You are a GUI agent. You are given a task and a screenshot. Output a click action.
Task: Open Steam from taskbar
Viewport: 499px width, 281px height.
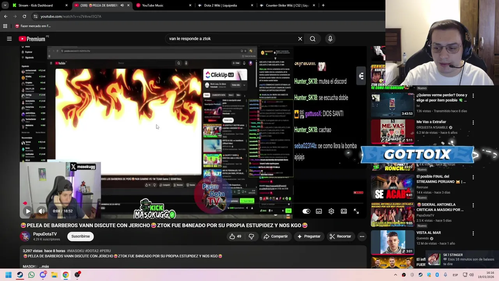point(20,275)
